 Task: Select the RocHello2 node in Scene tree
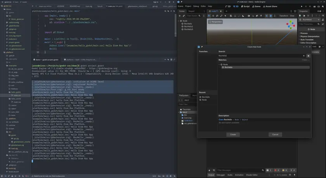tap(188, 27)
